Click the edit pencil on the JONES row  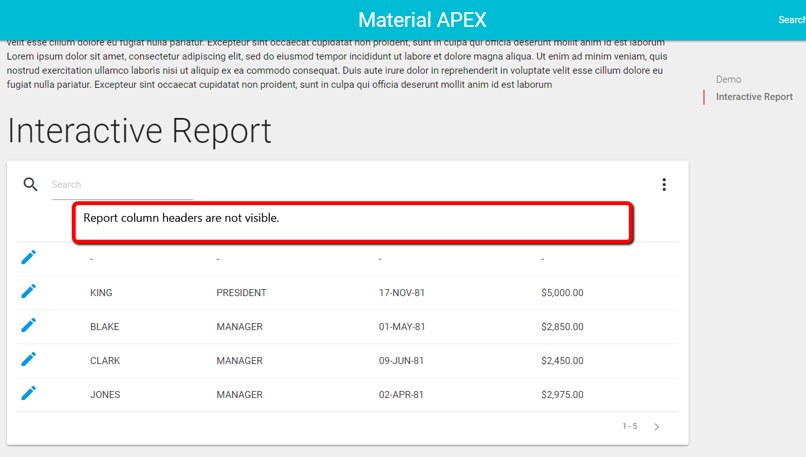[28, 392]
